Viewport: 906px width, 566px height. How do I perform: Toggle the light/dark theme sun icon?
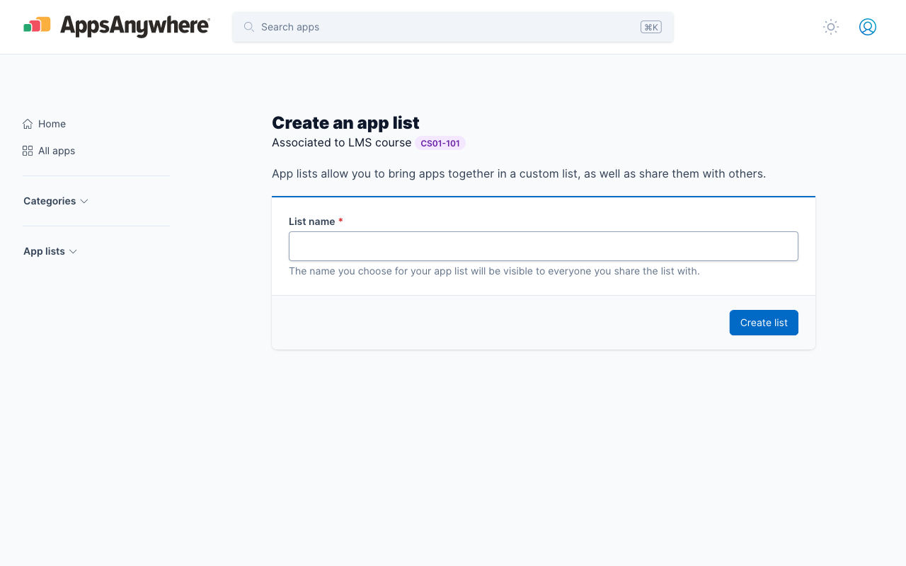(831, 27)
